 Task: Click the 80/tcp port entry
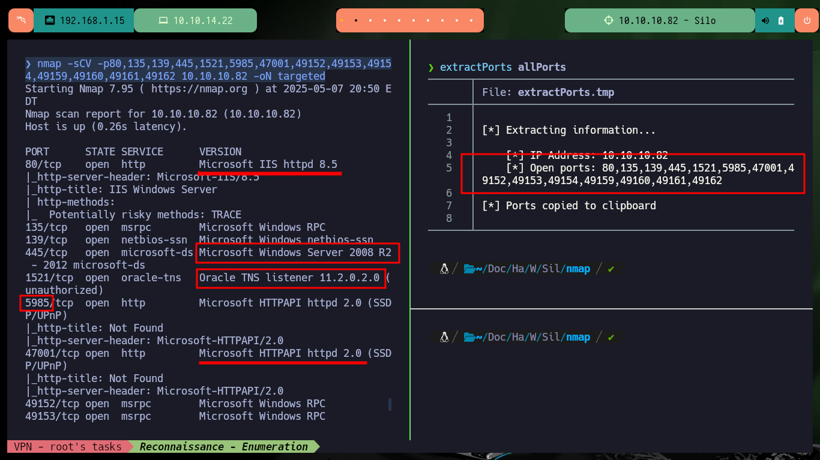43,164
